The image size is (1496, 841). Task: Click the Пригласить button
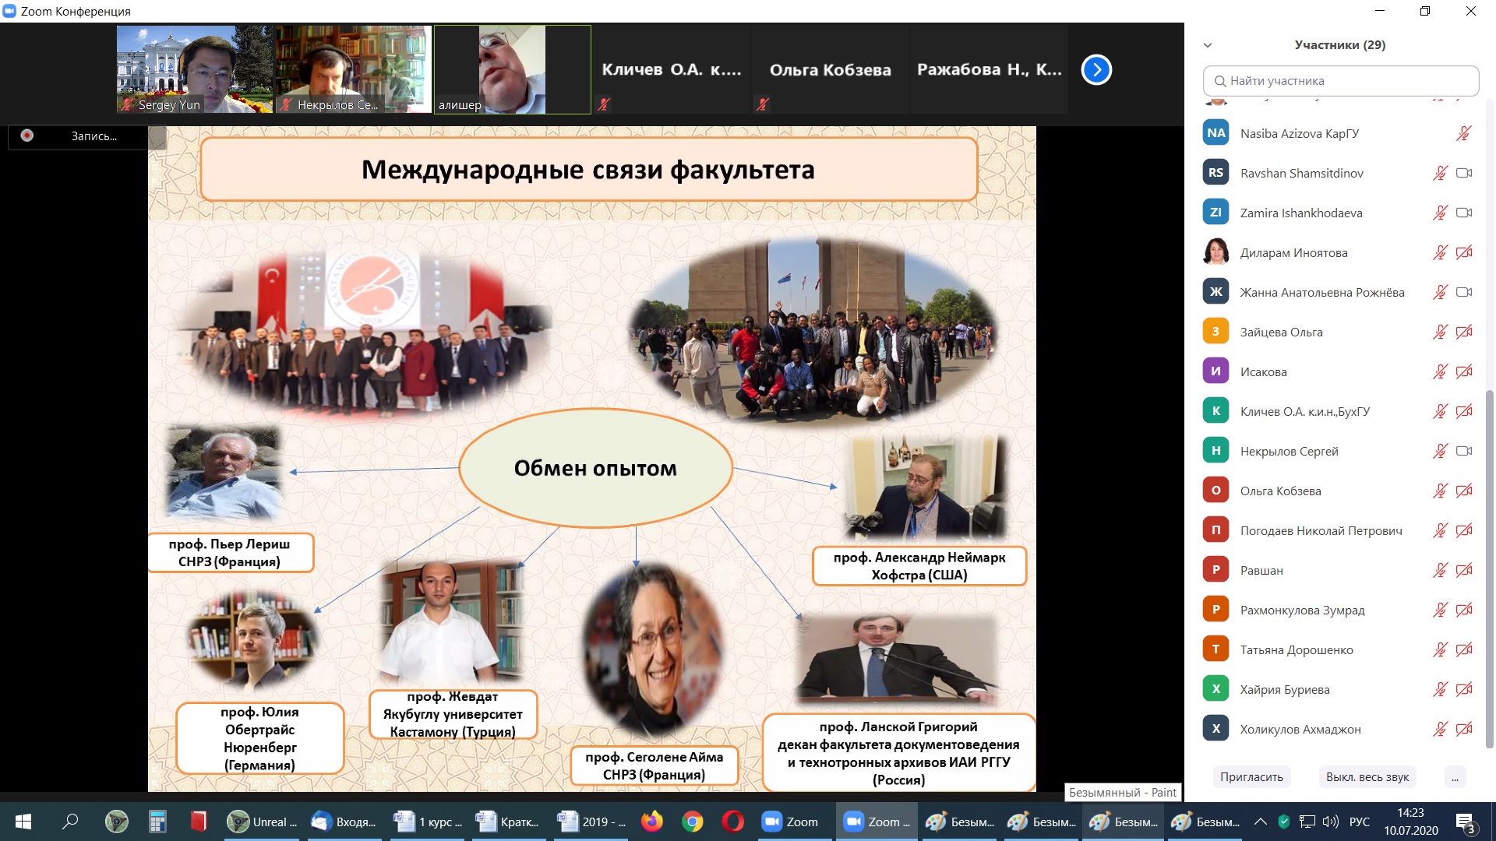tap(1251, 776)
